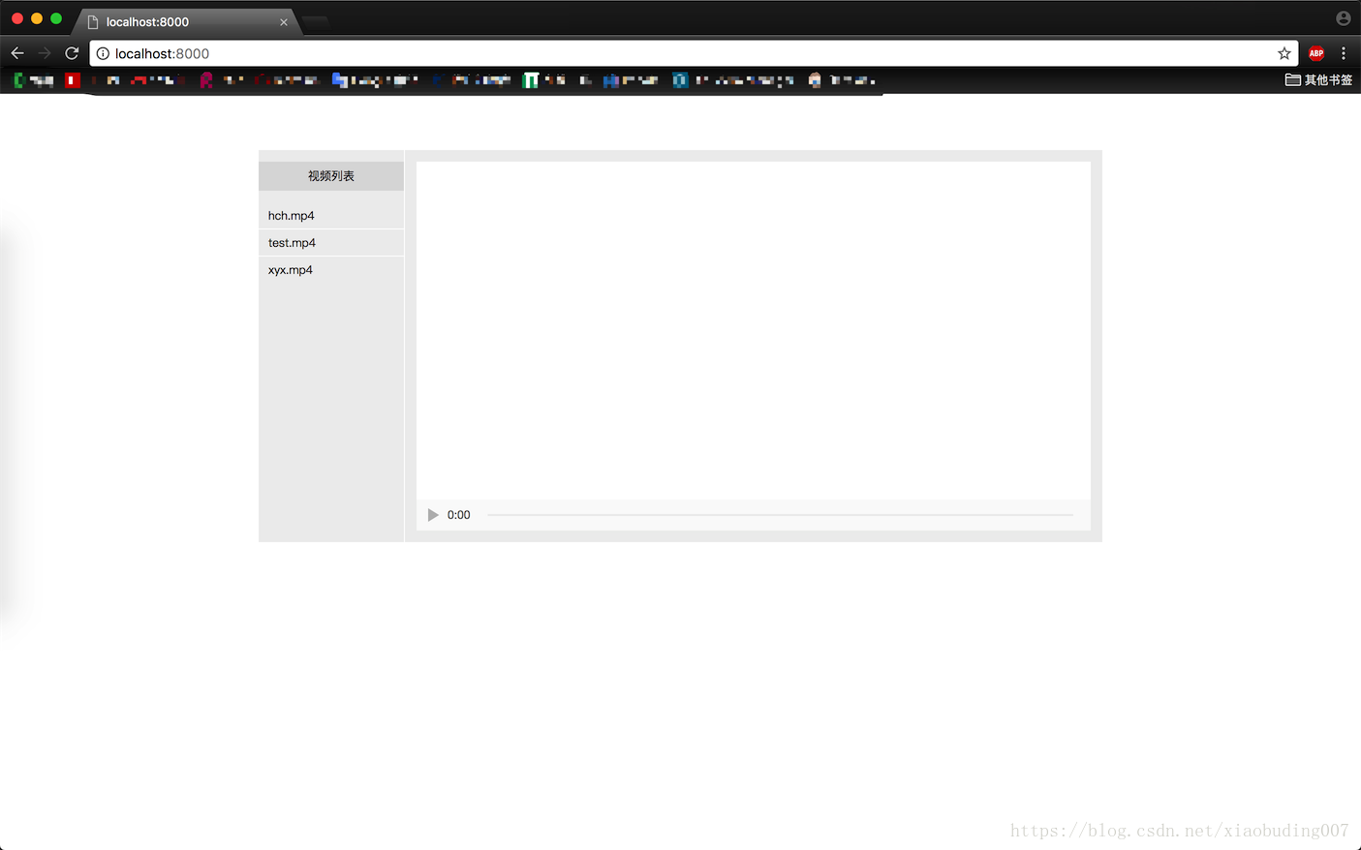Close the localhost:8000 tab
Viewport: 1361px width, 850px height.
(x=284, y=22)
